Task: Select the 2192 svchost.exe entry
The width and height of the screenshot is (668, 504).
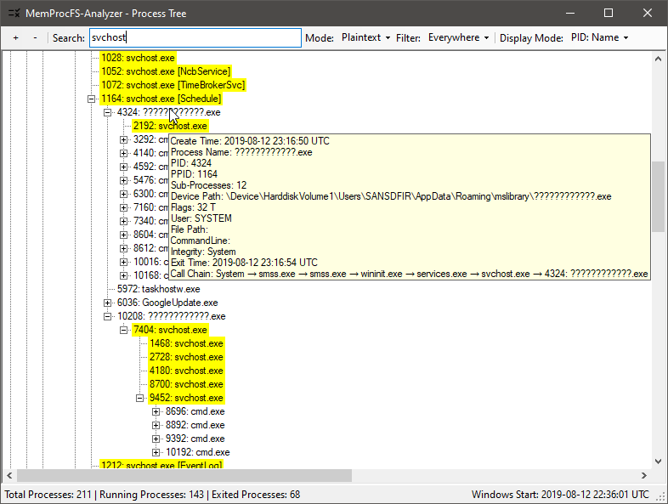Action: pyautogui.click(x=170, y=126)
